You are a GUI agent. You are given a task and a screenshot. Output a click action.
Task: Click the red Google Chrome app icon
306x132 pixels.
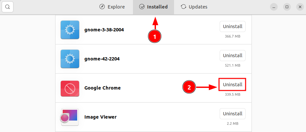click(x=70, y=89)
